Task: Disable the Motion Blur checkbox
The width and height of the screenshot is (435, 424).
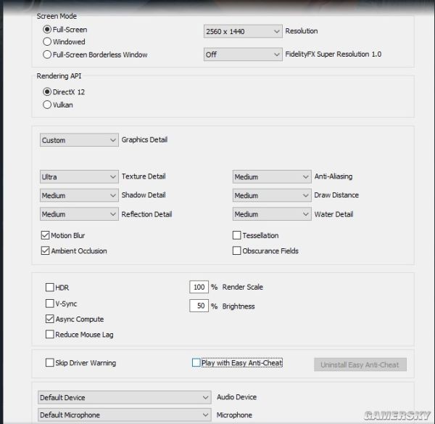Action: (x=45, y=235)
